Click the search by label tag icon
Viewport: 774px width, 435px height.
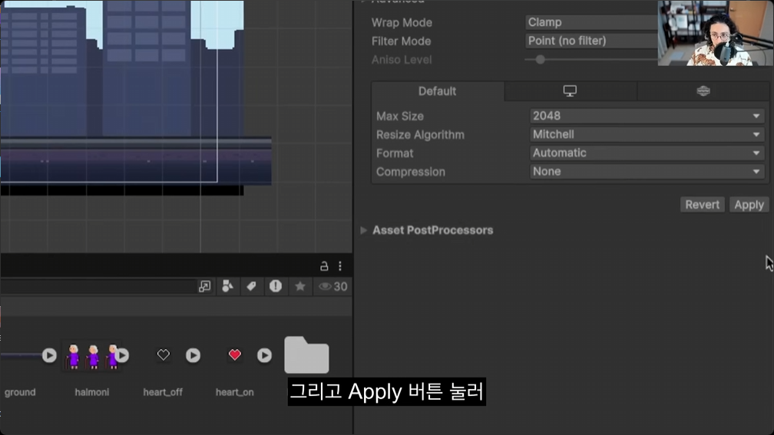(251, 287)
